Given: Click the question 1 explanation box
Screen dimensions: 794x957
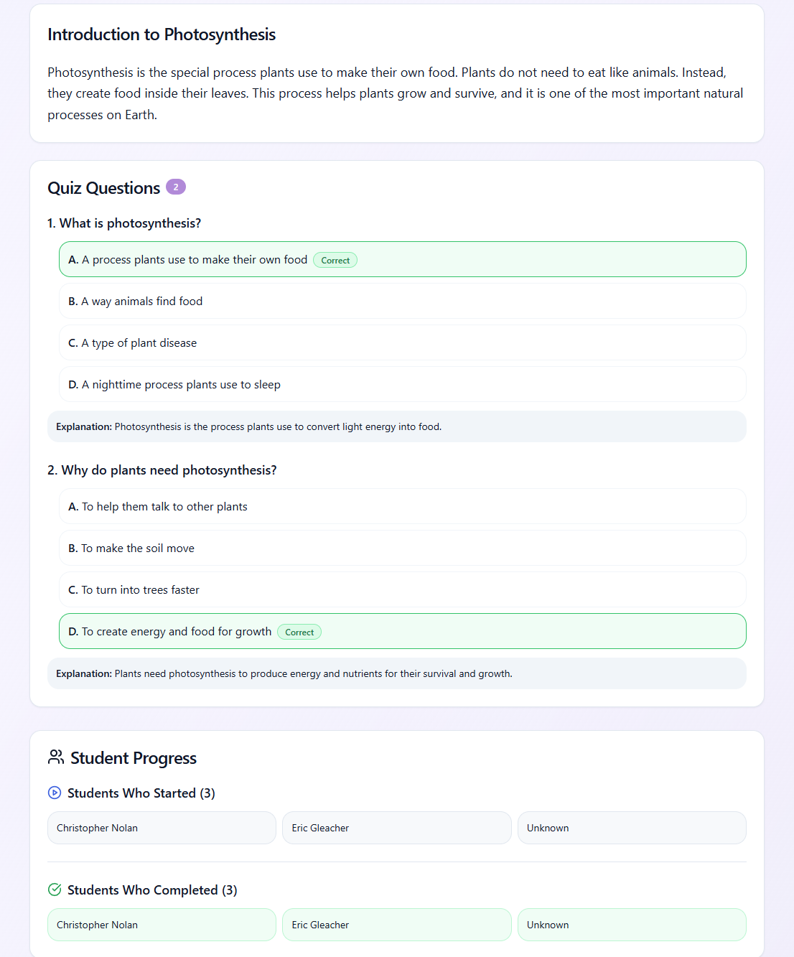Looking at the screenshot, I should tap(396, 426).
